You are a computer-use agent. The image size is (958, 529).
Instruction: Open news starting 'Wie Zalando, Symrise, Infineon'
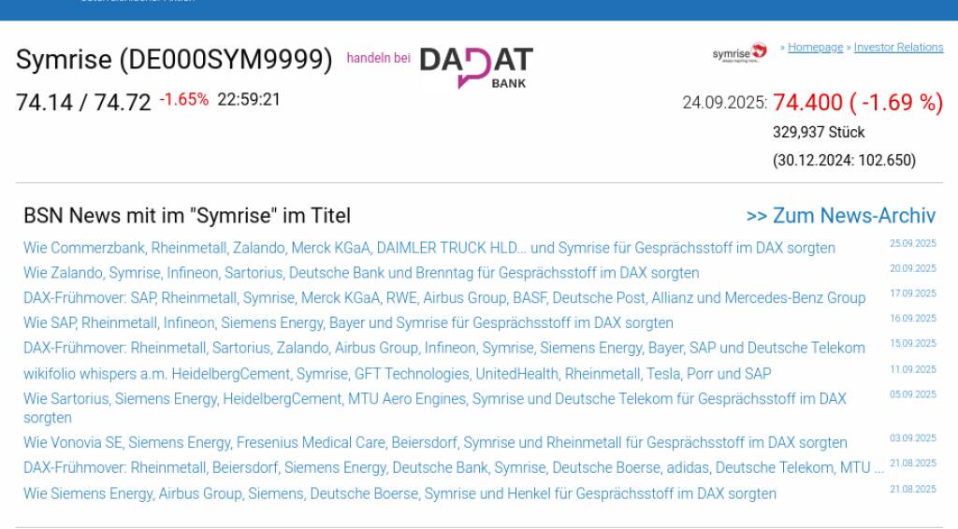click(x=361, y=273)
